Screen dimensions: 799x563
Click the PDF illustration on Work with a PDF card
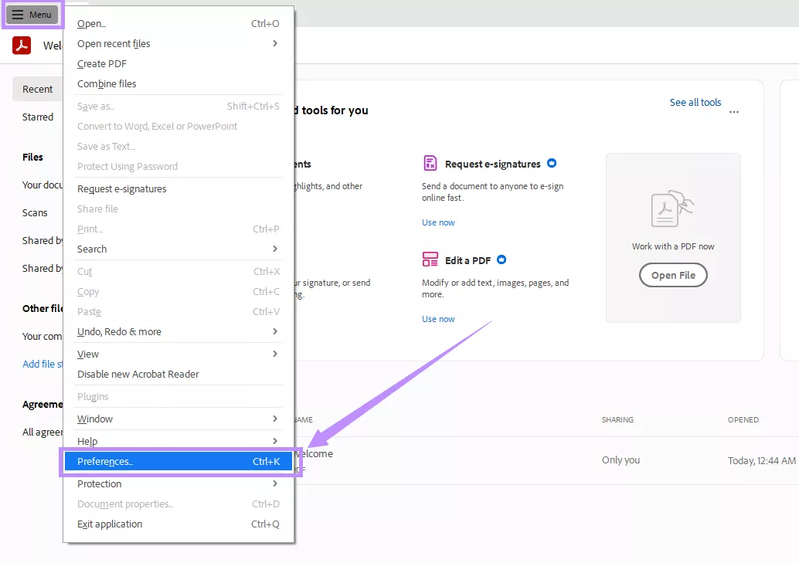671,207
